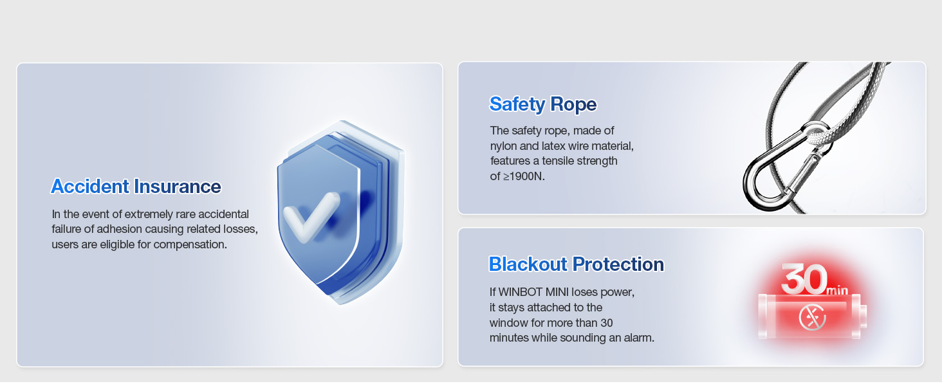The image size is (942, 386).
Task: Click the Blackout Protection card panel
Action: [x=691, y=297]
